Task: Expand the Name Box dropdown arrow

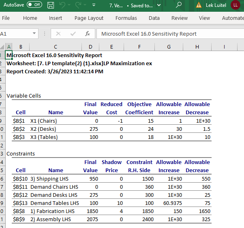Action: (x=34, y=34)
